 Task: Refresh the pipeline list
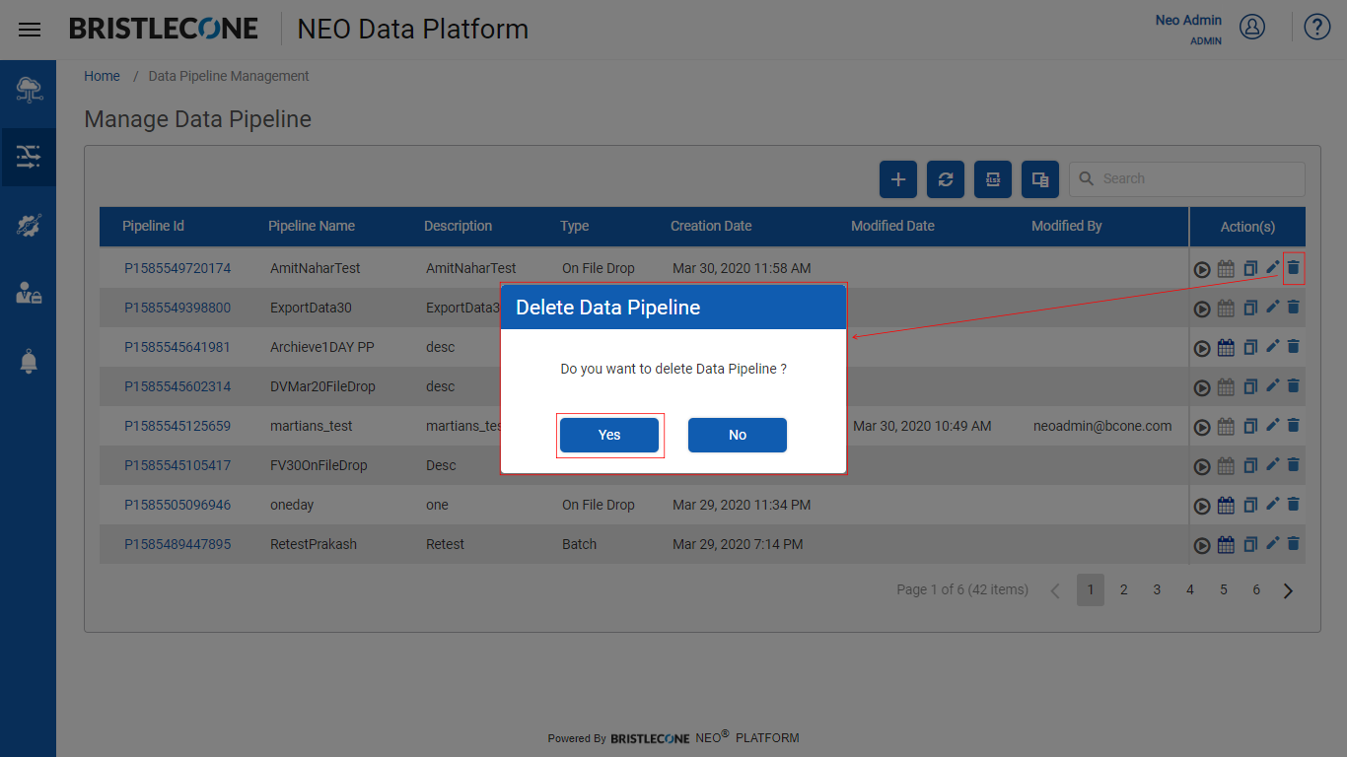click(x=946, y=179)
